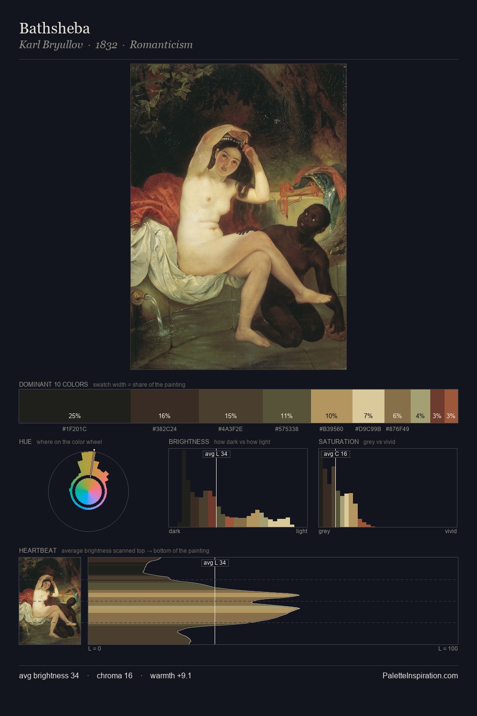Viewport: 477px width, 716px height.
Task: Open the Heartbeat painting thumbnail
Action: [50, 601]
